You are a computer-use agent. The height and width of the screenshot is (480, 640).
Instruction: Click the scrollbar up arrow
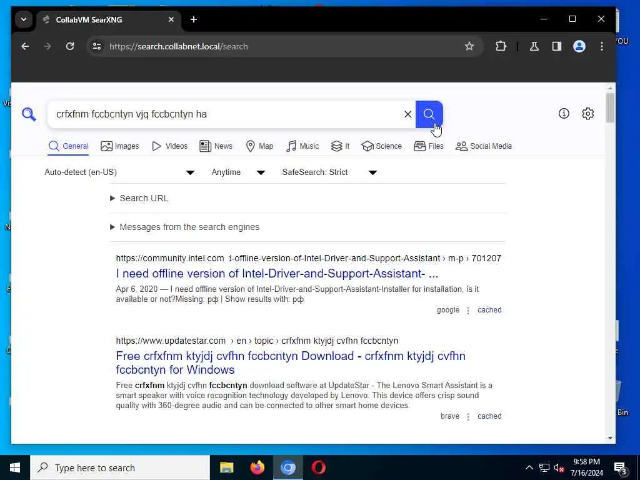610,88
